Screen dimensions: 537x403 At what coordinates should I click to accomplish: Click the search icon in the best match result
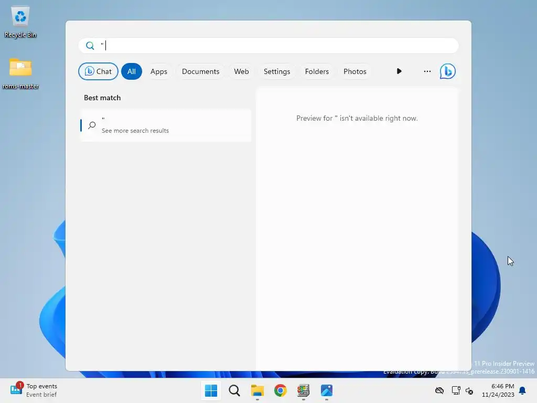click(92, 125)
